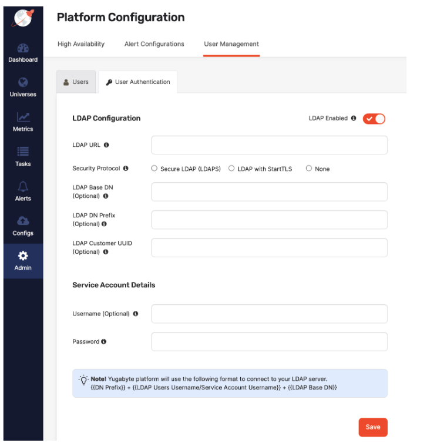Open Configs cloud upload icon

(x=23, y=221)
